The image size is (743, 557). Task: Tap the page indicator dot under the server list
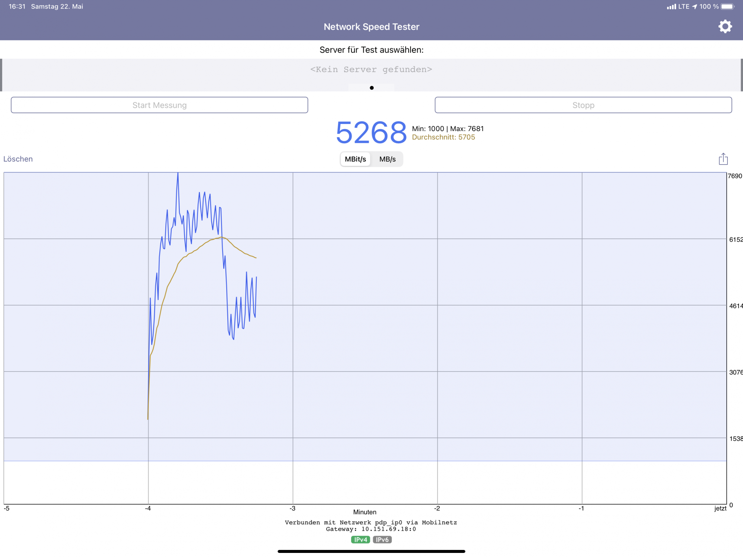point(371,88)
